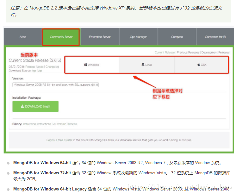236x193 pixels.
Task: Open the Version dropdown for Windows Server 2008
Action: [x=56, y=85]
